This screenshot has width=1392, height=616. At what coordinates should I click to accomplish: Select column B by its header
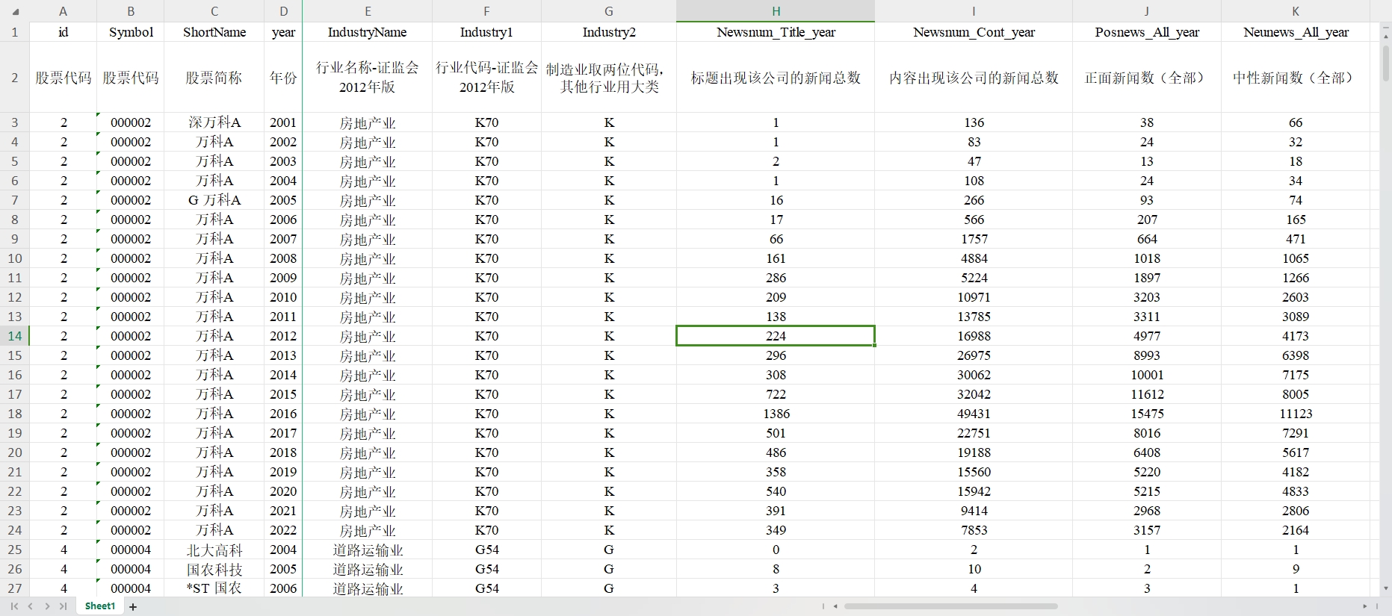pos(131,11)
